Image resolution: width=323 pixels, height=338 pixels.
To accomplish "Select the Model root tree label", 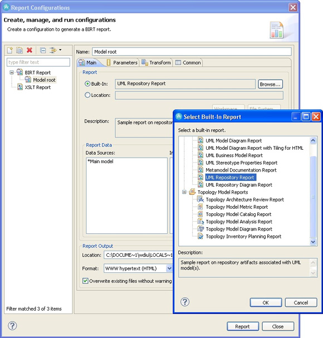I will coord(44,80).
